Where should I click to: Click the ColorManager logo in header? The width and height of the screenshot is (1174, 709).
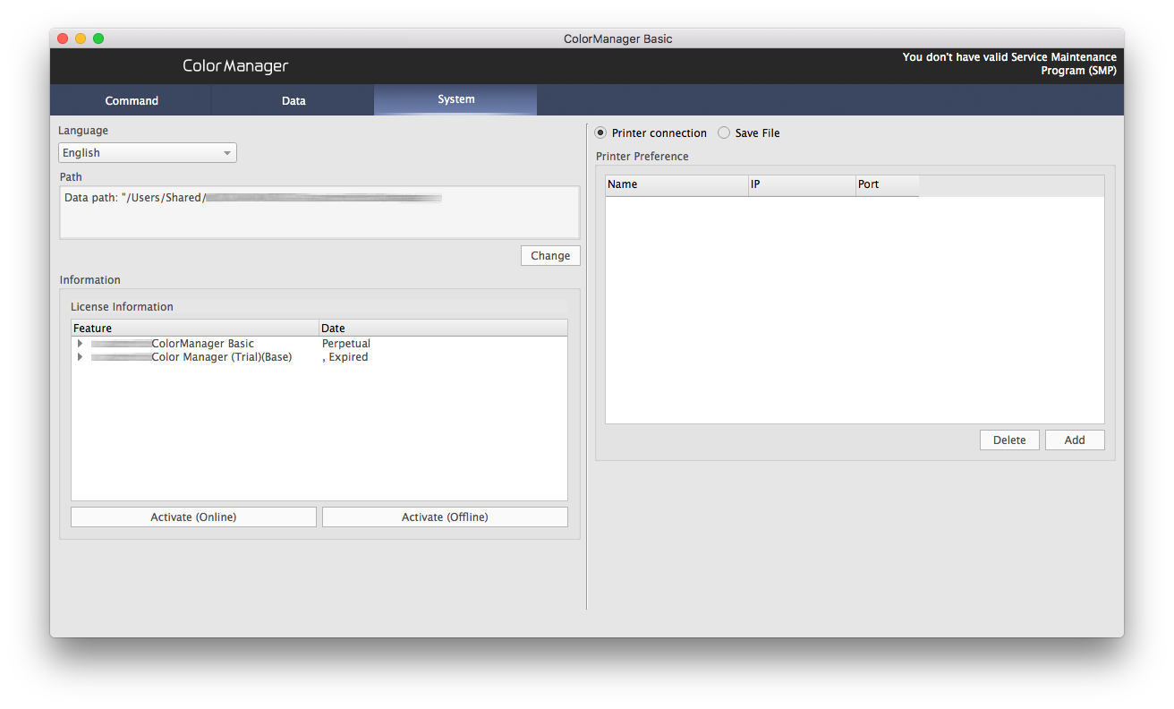(235, 66)
